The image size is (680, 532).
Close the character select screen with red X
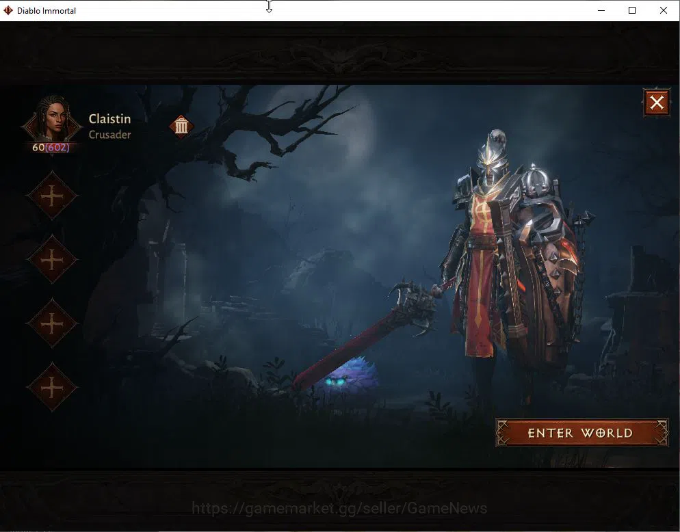click(x=657, y=103)
